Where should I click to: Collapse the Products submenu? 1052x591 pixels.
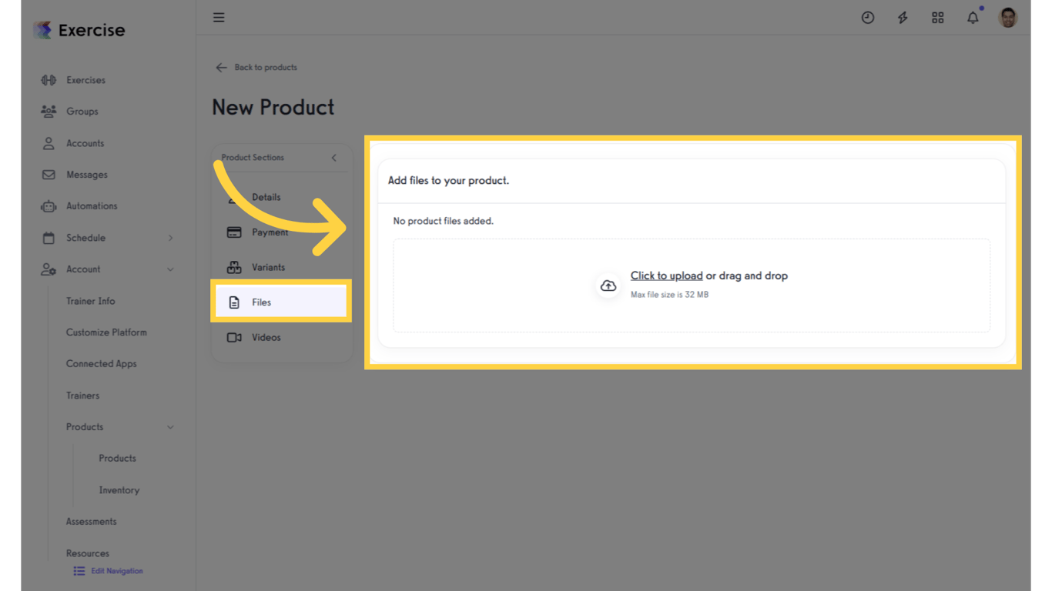click(x=170, y=427)
